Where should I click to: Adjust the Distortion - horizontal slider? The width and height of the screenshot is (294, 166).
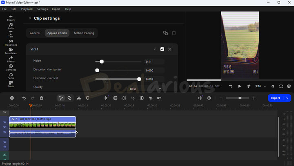pos(118,70)
